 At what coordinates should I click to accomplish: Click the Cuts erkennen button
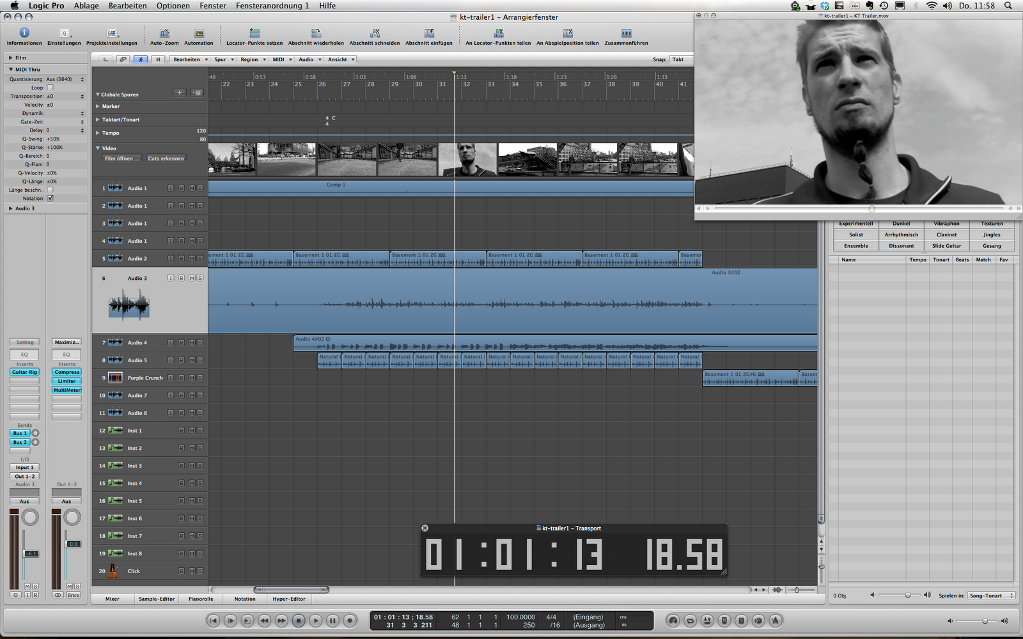166,158
